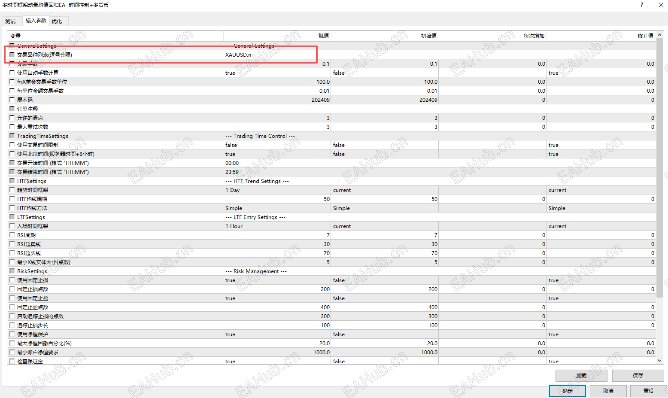Close the EA parameters dialog
Viewport: 668px width, 398px height.
pos(661,5)
